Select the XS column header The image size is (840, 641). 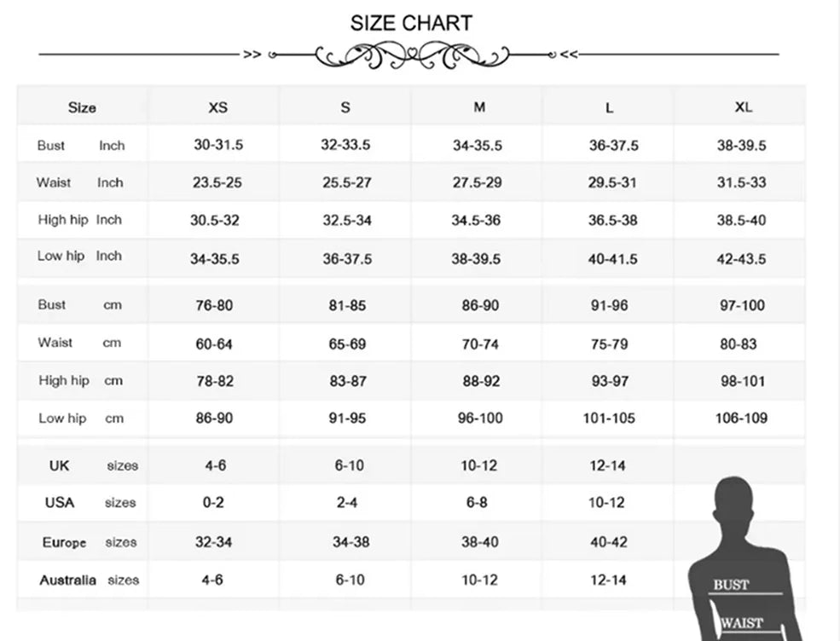pyautogui.click(x=218, y=108)
